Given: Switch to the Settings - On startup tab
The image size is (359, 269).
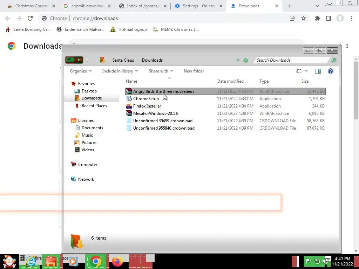Looking at the screenshot, I should click(x=198, y=6).
